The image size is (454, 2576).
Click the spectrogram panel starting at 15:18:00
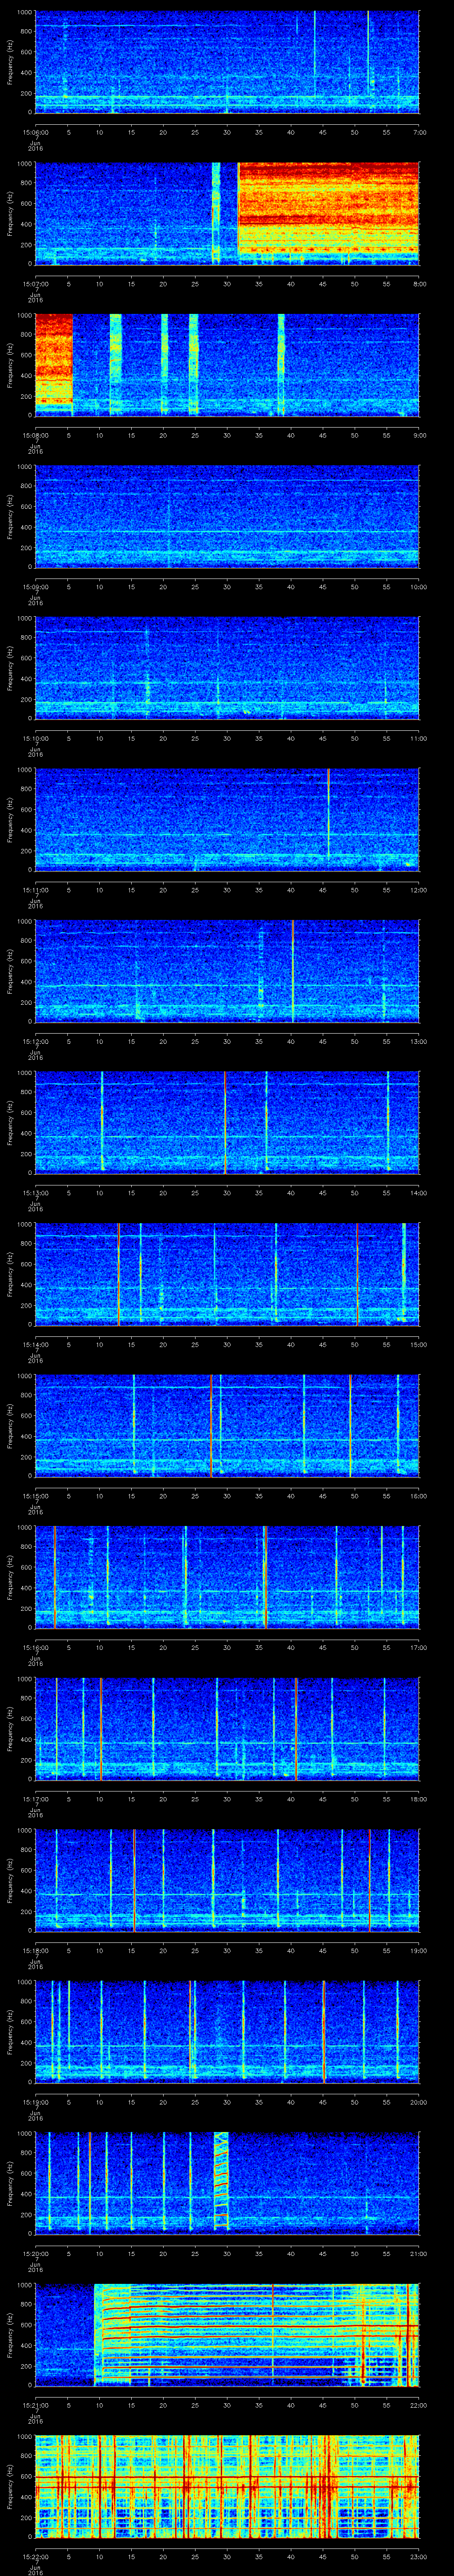227,1879
